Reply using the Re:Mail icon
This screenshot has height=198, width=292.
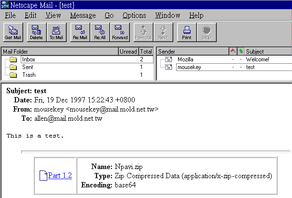[79, 32]
